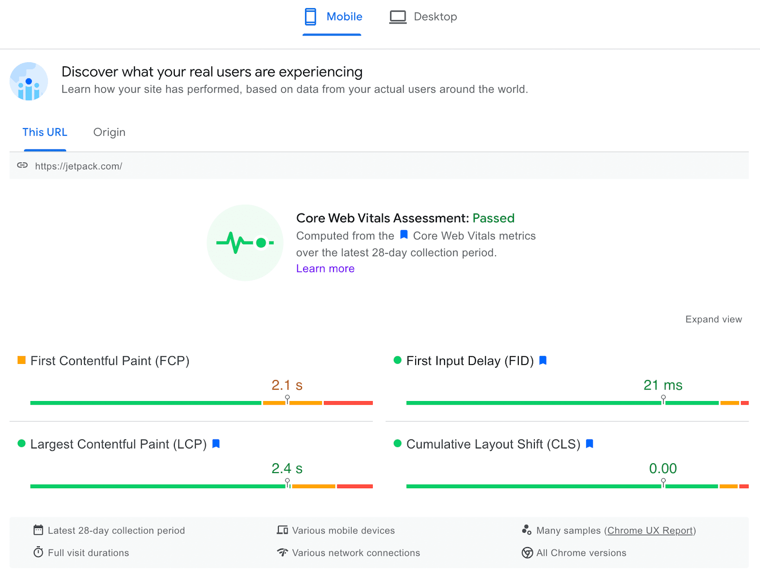This screenshot has width=760, height=578.
Task: Click the 0.00 CLS value
Action: (663, 468)
